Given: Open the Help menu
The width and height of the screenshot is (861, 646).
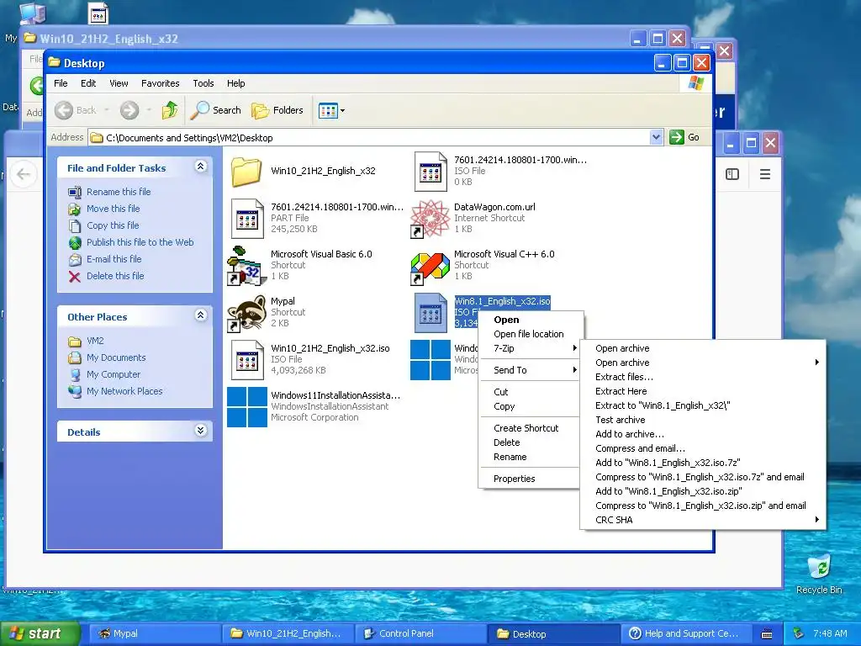Looking at the screenshot, I should (236, 83).
